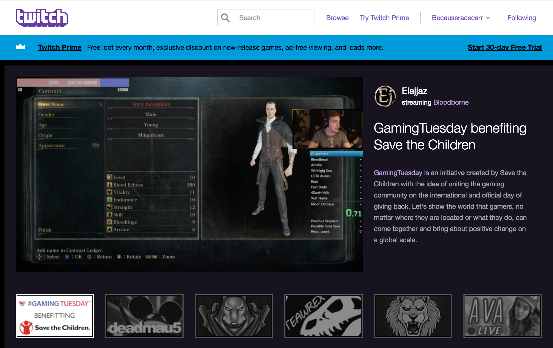Click the streamer webcam overlay in video

pyautogui.click(x=327, y=129)
